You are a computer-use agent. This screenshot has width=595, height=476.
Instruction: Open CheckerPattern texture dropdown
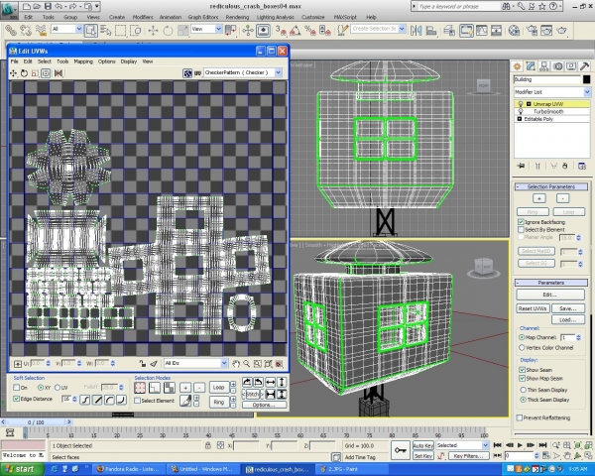[x=243, y=72]
